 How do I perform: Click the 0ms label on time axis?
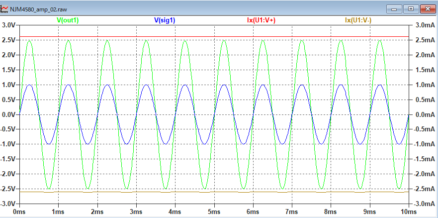19,212
